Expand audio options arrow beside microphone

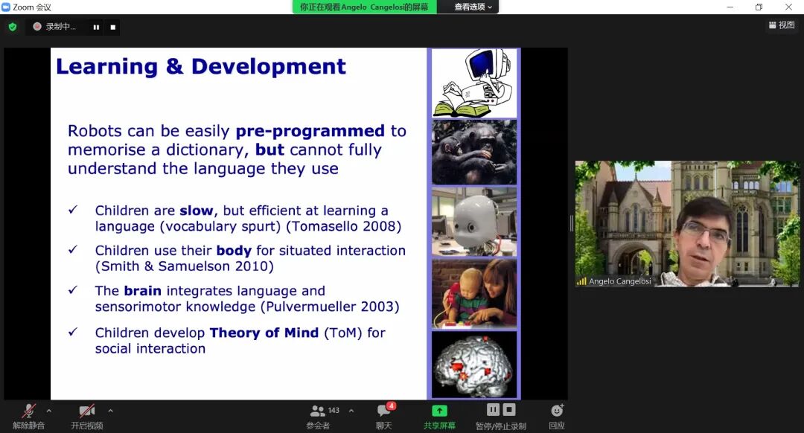point(48,411)
